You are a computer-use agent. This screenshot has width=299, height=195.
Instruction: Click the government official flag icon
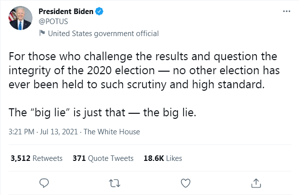42,33
